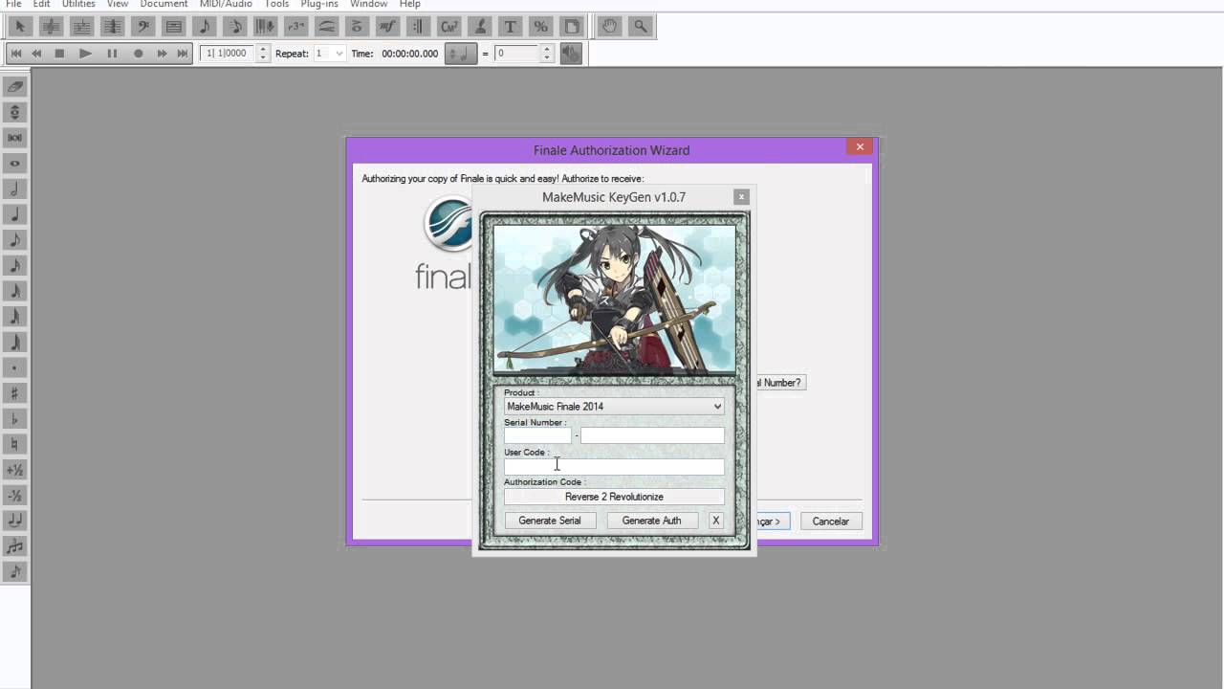
Task: Select the Tie tool in left palette
Action: tap(14, 521)
